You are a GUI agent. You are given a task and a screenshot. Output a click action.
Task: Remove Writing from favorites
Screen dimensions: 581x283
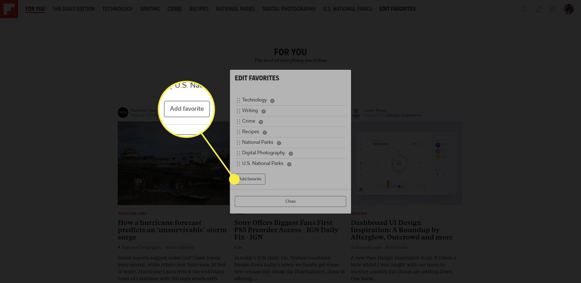(x=264, y=111)
